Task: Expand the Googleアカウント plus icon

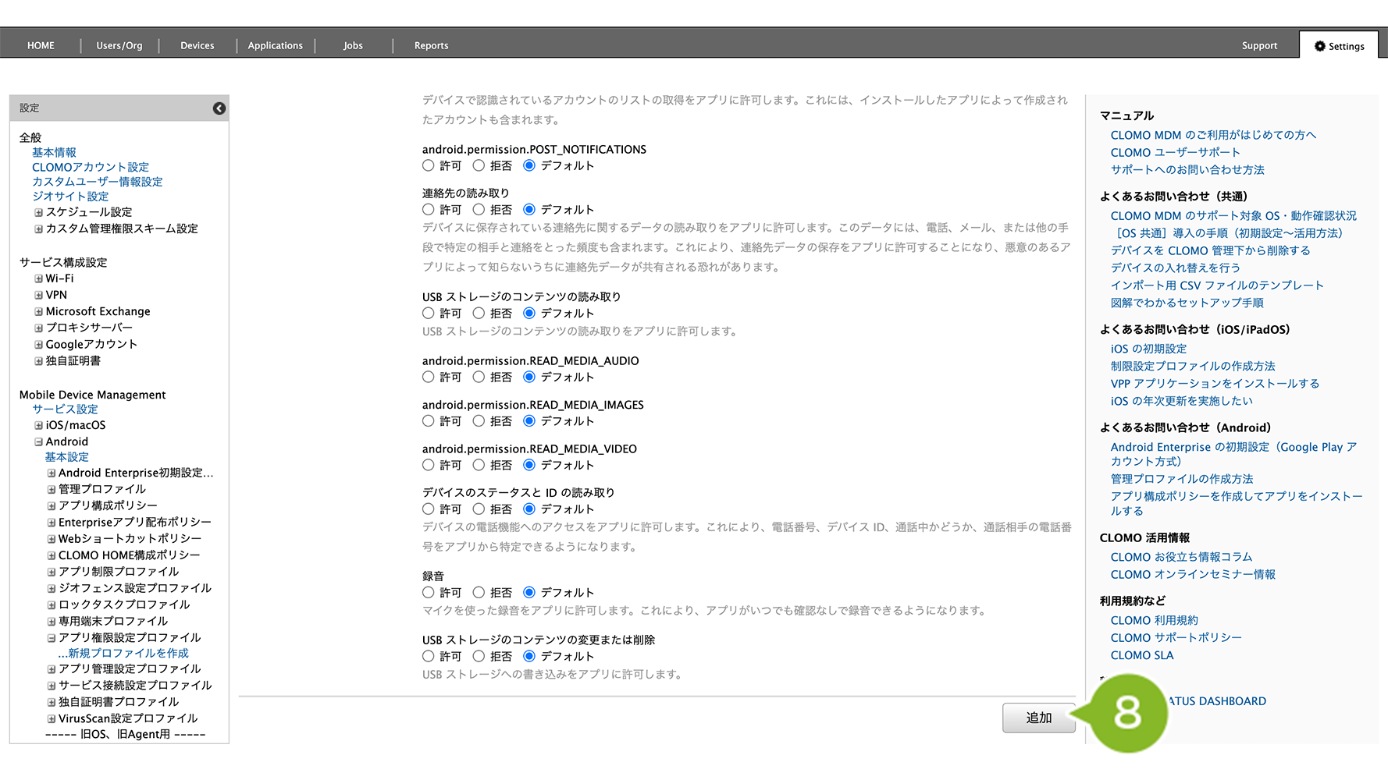Action: (x=38, y=344)
